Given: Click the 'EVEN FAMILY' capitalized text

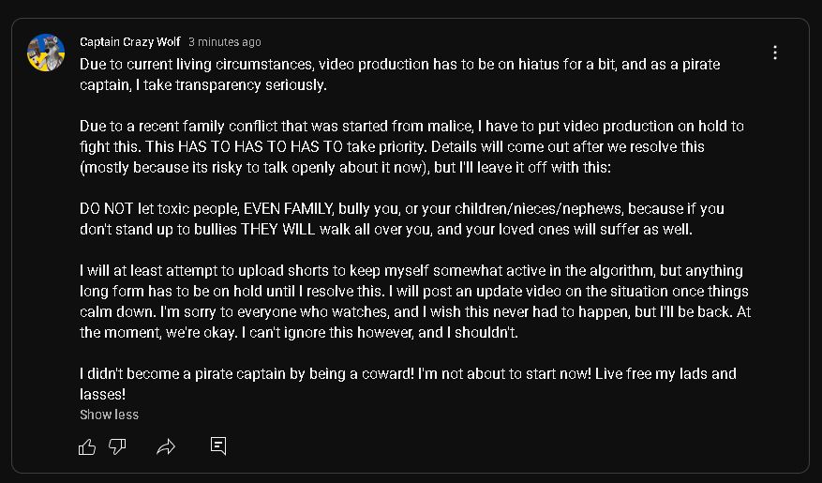Looking at the screenshot, I should [x=289, y=209].
